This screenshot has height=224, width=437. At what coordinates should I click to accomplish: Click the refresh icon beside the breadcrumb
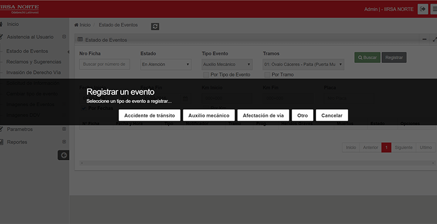(x=155, y=26)
